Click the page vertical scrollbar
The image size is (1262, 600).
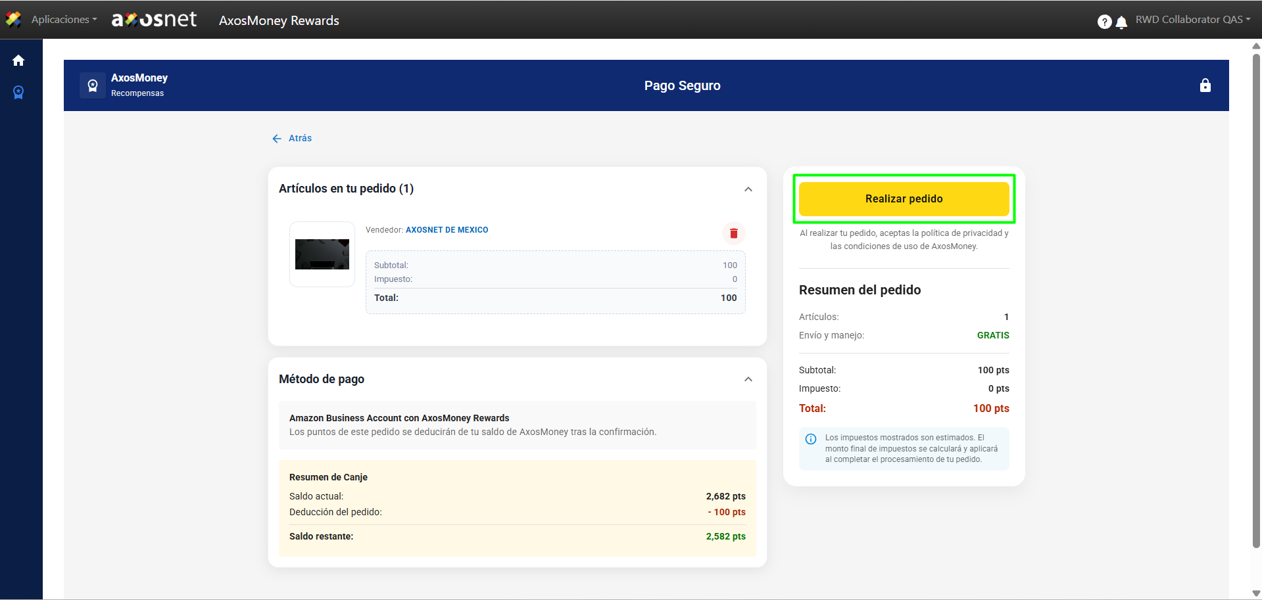click(x=1256, y=296)
